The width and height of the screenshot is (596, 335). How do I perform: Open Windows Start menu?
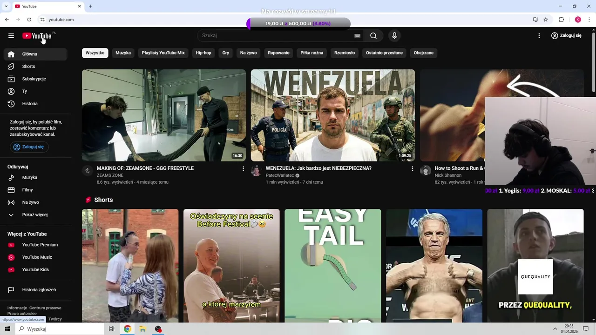[x=7, y=329]
